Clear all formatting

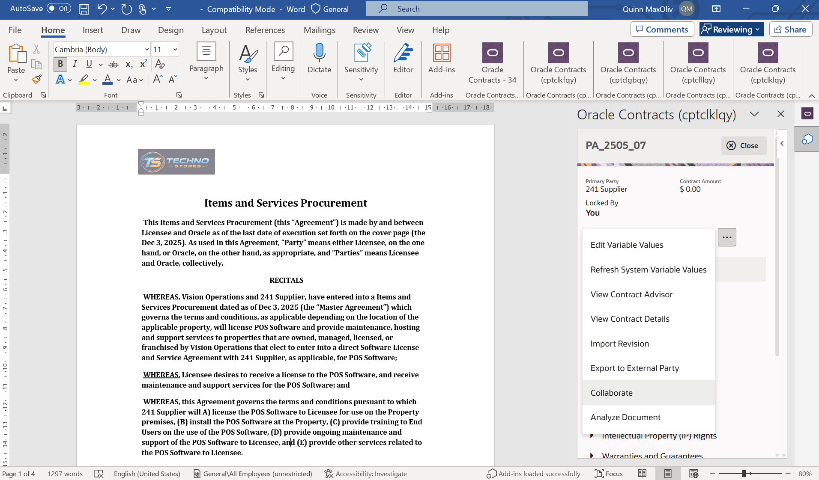point(160,64)
